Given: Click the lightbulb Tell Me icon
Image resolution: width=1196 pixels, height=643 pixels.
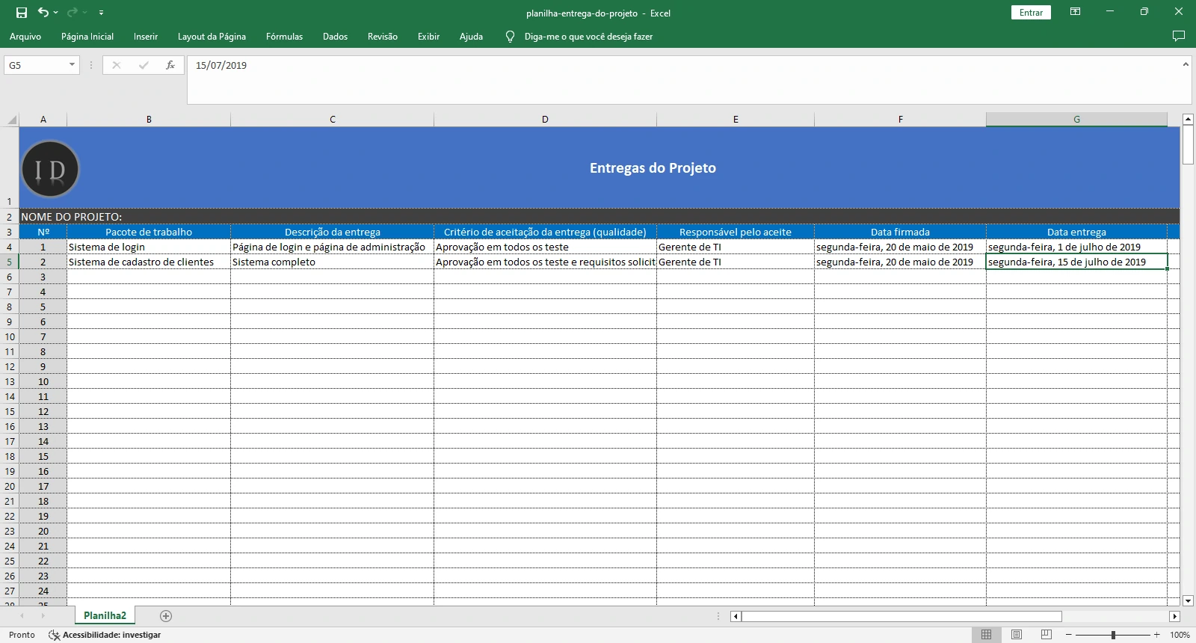Looking at the screenshot, I should tap(510, 36).
